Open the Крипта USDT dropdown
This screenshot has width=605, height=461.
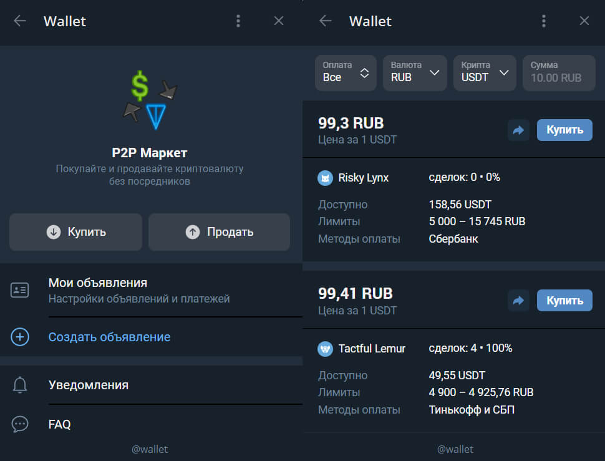tap(485, 73)
